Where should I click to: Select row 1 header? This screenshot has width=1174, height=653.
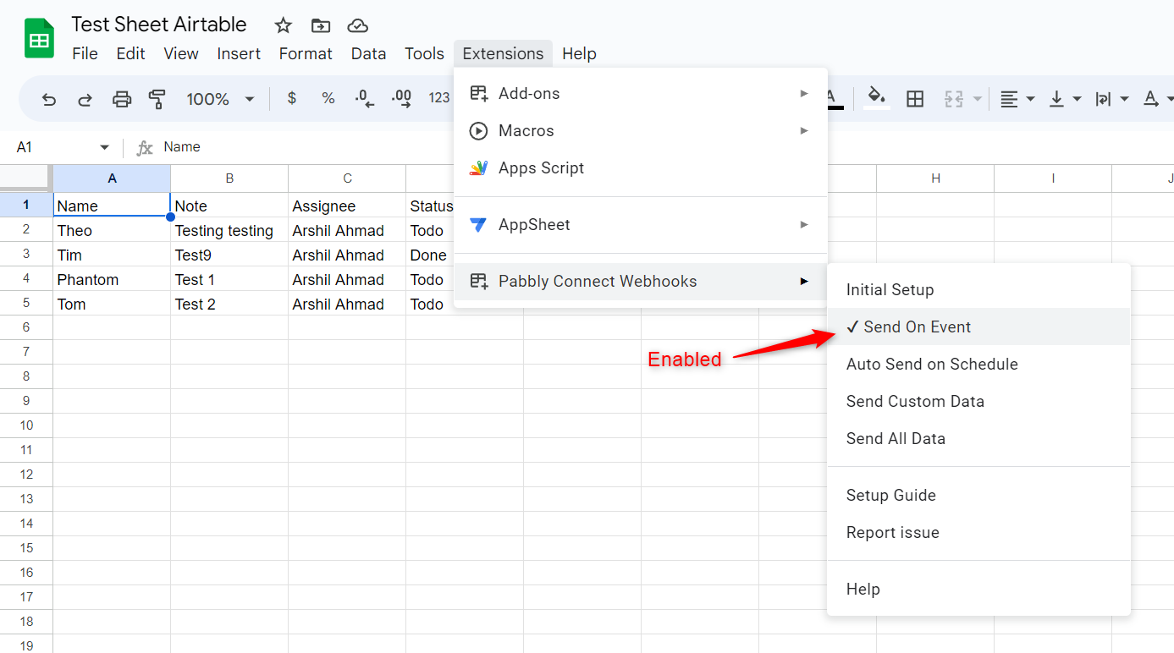tap(26, 205)
